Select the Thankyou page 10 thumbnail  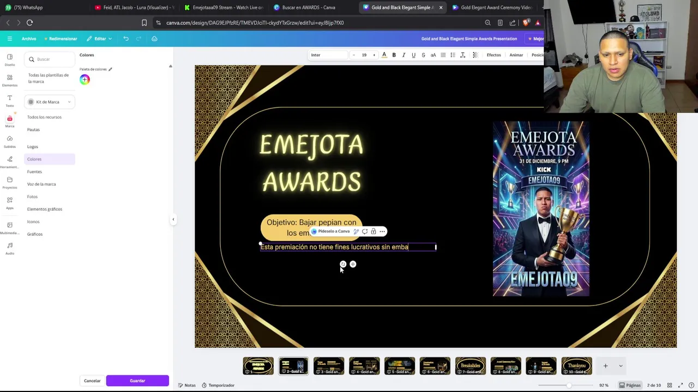[x=576, y=366]
